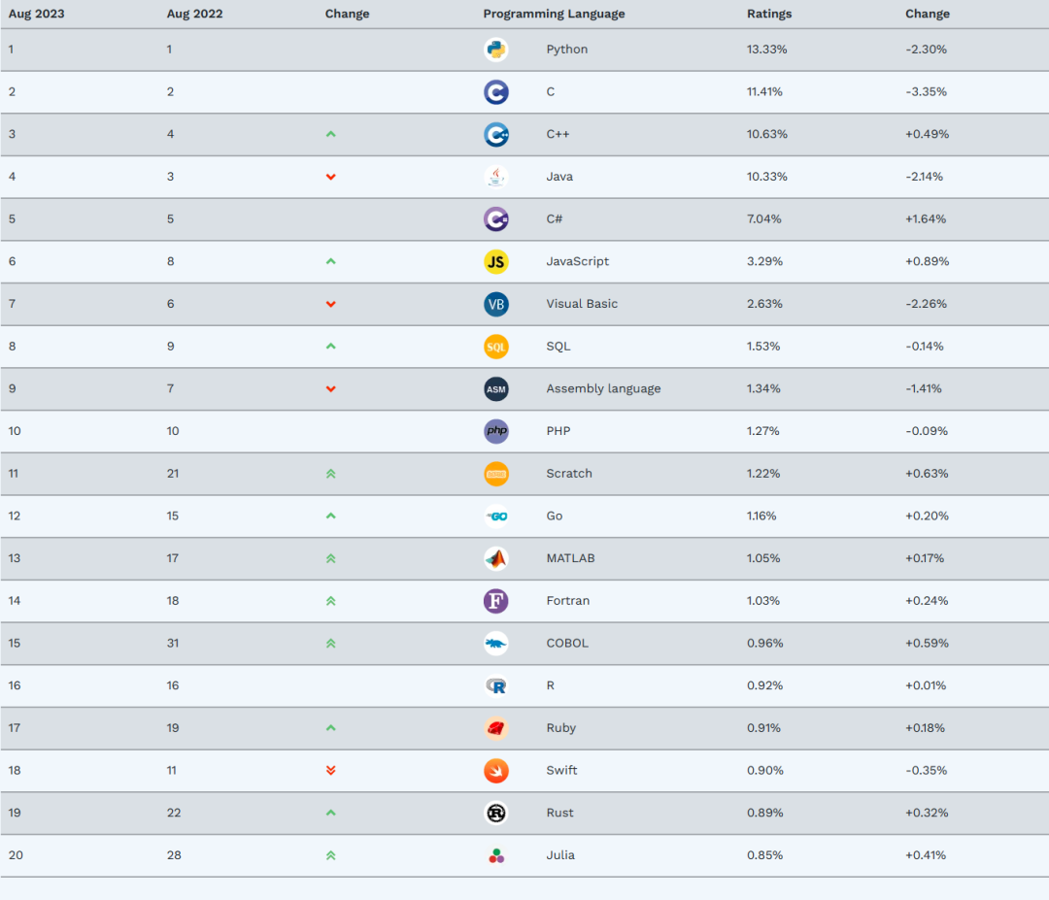Click the Aug 2023 column header
The width and height of the screenshot is (1049, 900).
pyautogui.click(x=36, y=15)
